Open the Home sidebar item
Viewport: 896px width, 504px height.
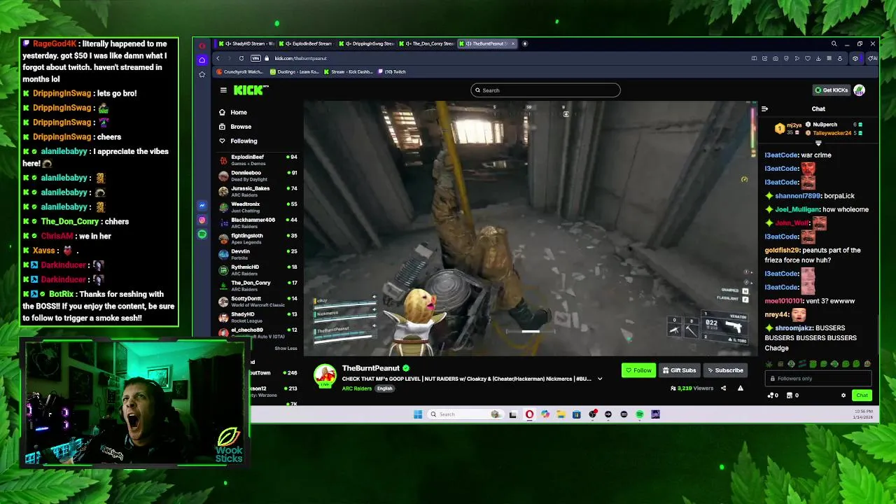(x=233, y=112)
